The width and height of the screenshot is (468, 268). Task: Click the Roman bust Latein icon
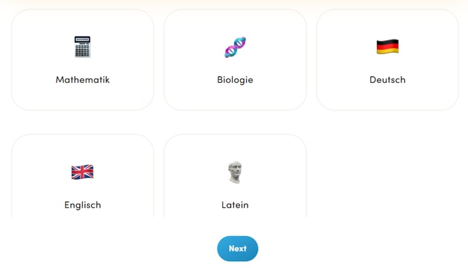pos(235,172)
